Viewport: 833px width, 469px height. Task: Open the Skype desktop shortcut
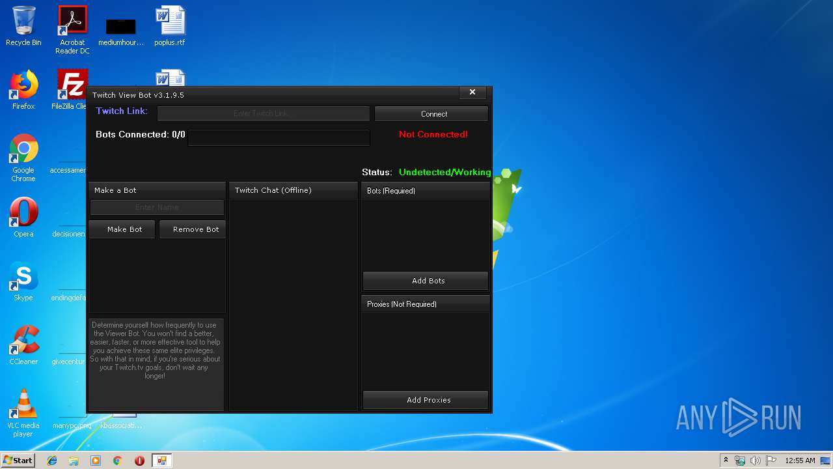23,281
